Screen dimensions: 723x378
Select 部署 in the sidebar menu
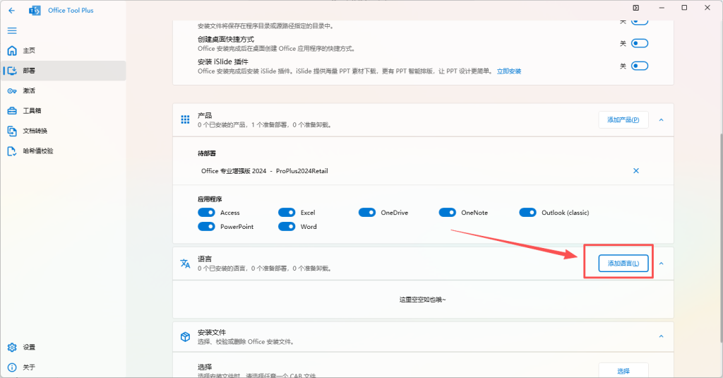(x=29, y=71)
